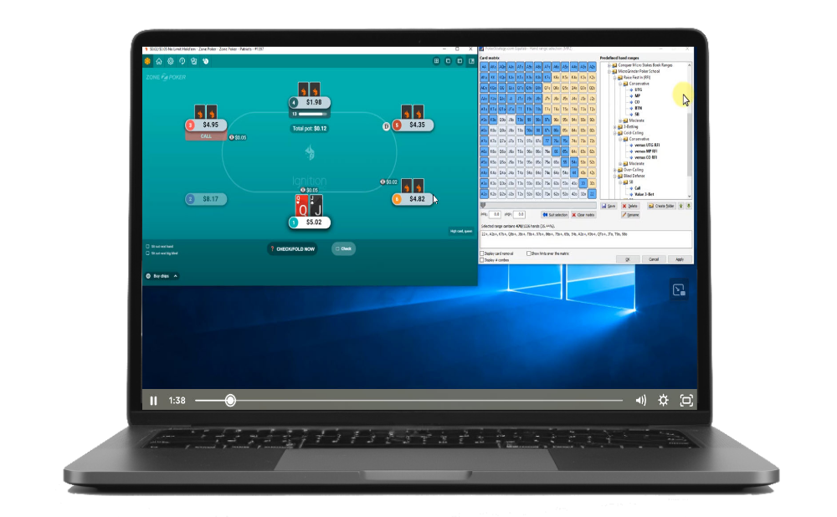Click the orange Ignition logo icon

[x=148, y=61]
